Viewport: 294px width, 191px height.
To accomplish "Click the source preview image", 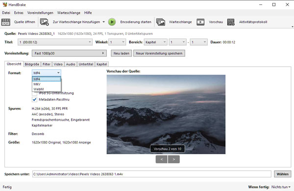I will coord(166,114).
